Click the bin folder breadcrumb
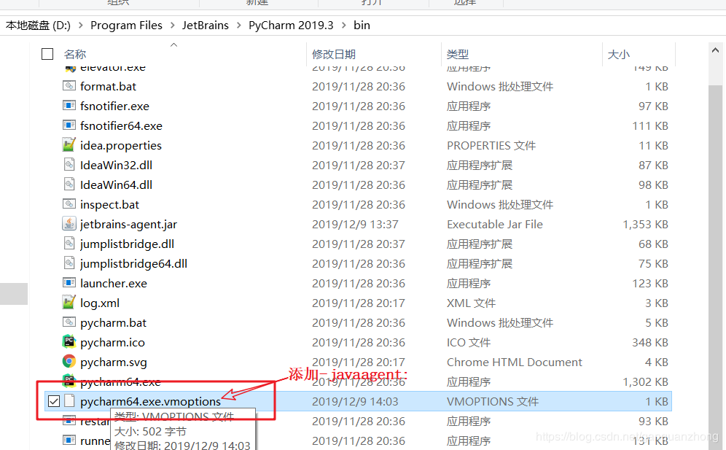The image size is (726, 450). (362, 25)
